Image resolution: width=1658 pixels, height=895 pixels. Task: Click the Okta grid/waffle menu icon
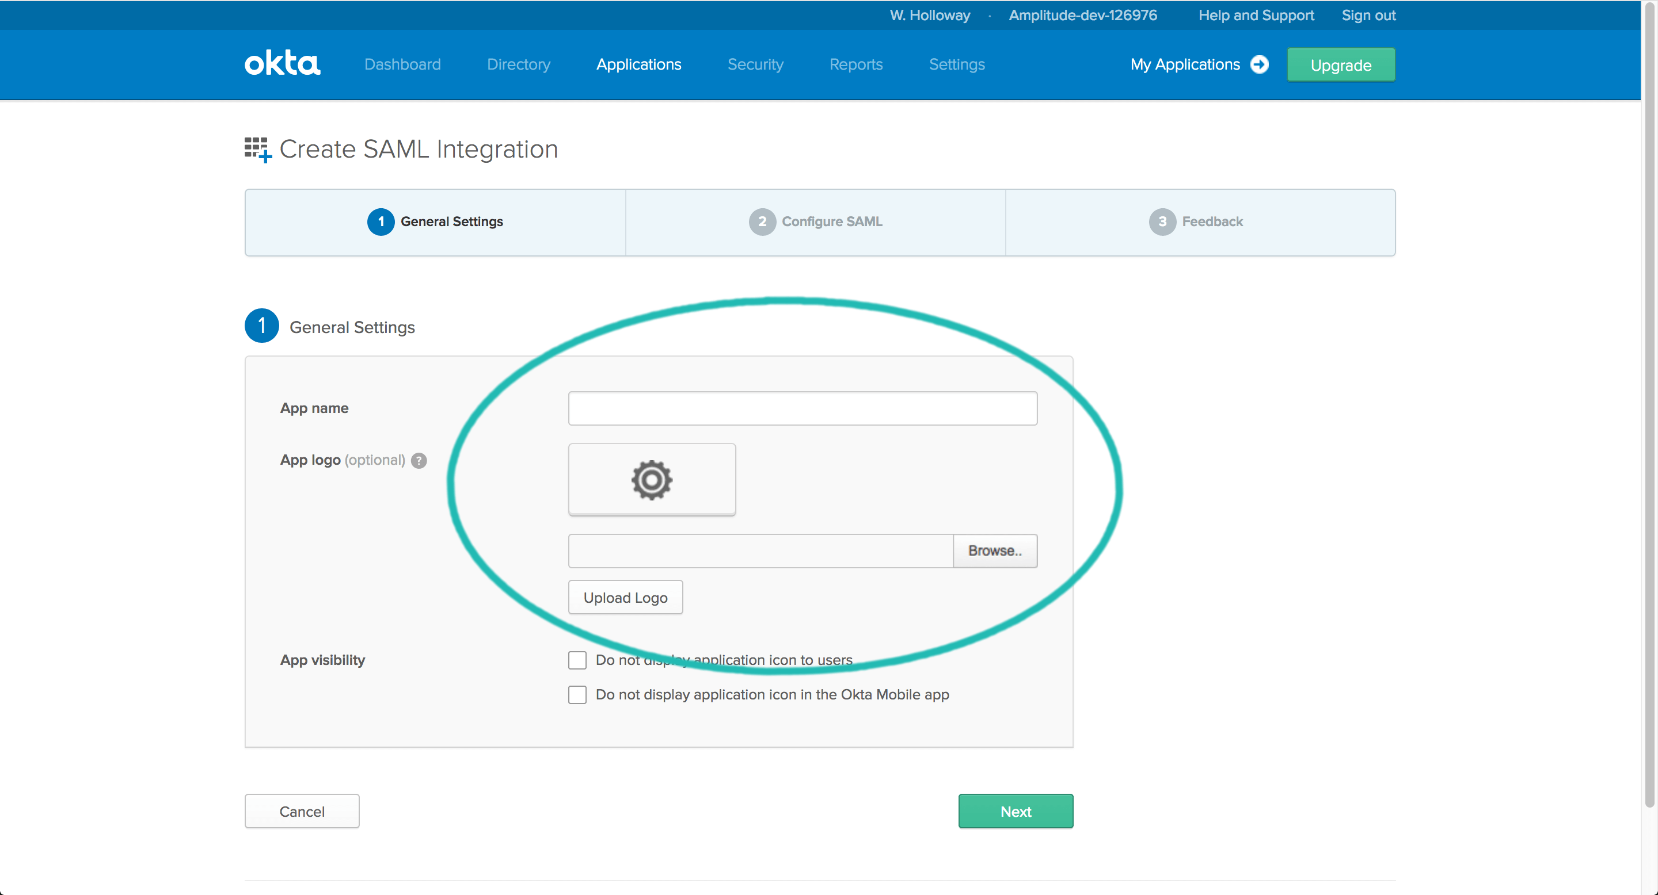pos(255,148)
